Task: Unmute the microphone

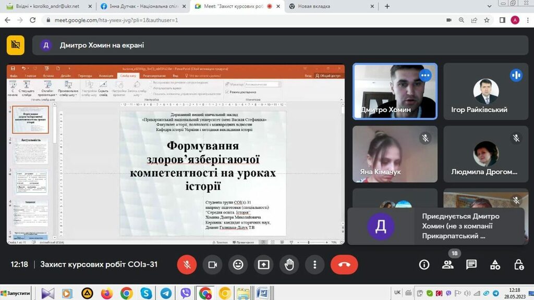Action: point(187,265)
